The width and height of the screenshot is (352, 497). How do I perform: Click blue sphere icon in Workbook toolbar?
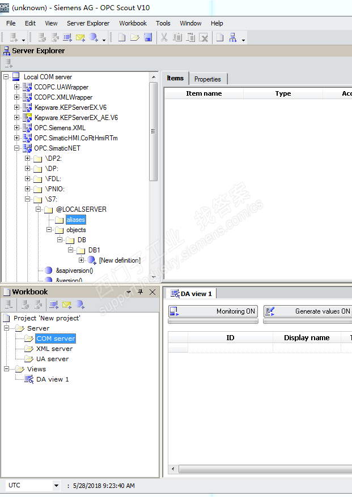(80, 305)
